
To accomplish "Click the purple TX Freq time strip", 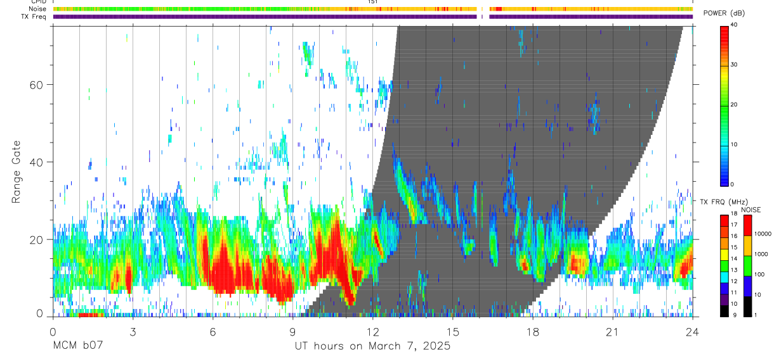I will pos(373,16).
